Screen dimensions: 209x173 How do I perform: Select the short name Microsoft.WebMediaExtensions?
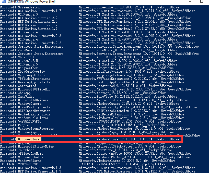(25, 115)
